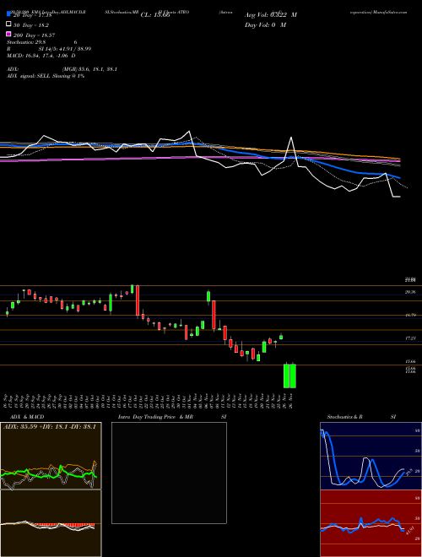Click the Stochastics 29.8 readout line

pyautogui.click(x=42, y=42)
